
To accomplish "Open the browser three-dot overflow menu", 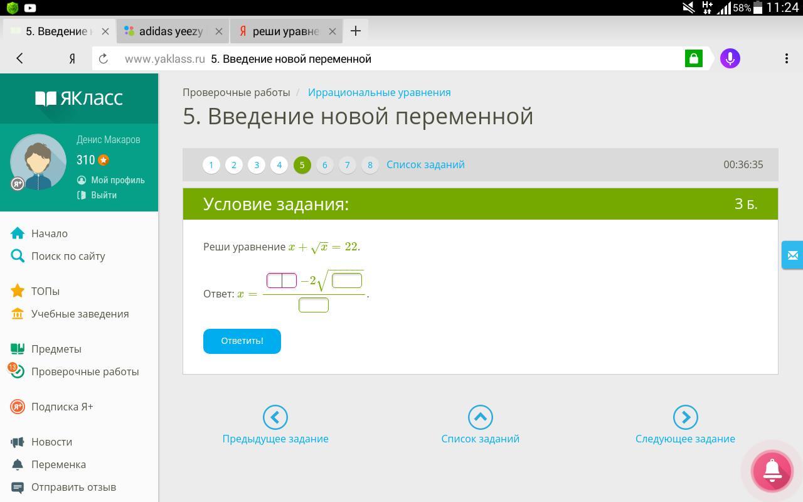I will coord(786,58).
